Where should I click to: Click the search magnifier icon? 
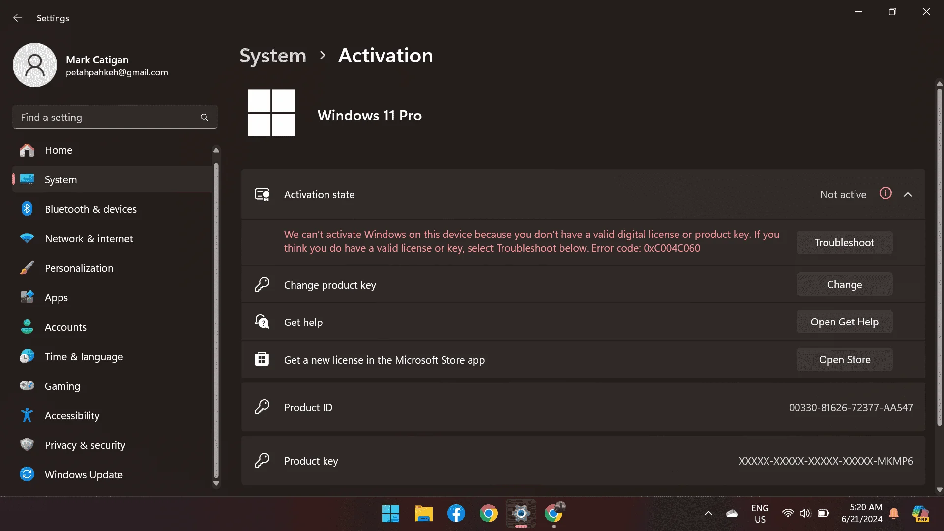(x=205, y=118)
